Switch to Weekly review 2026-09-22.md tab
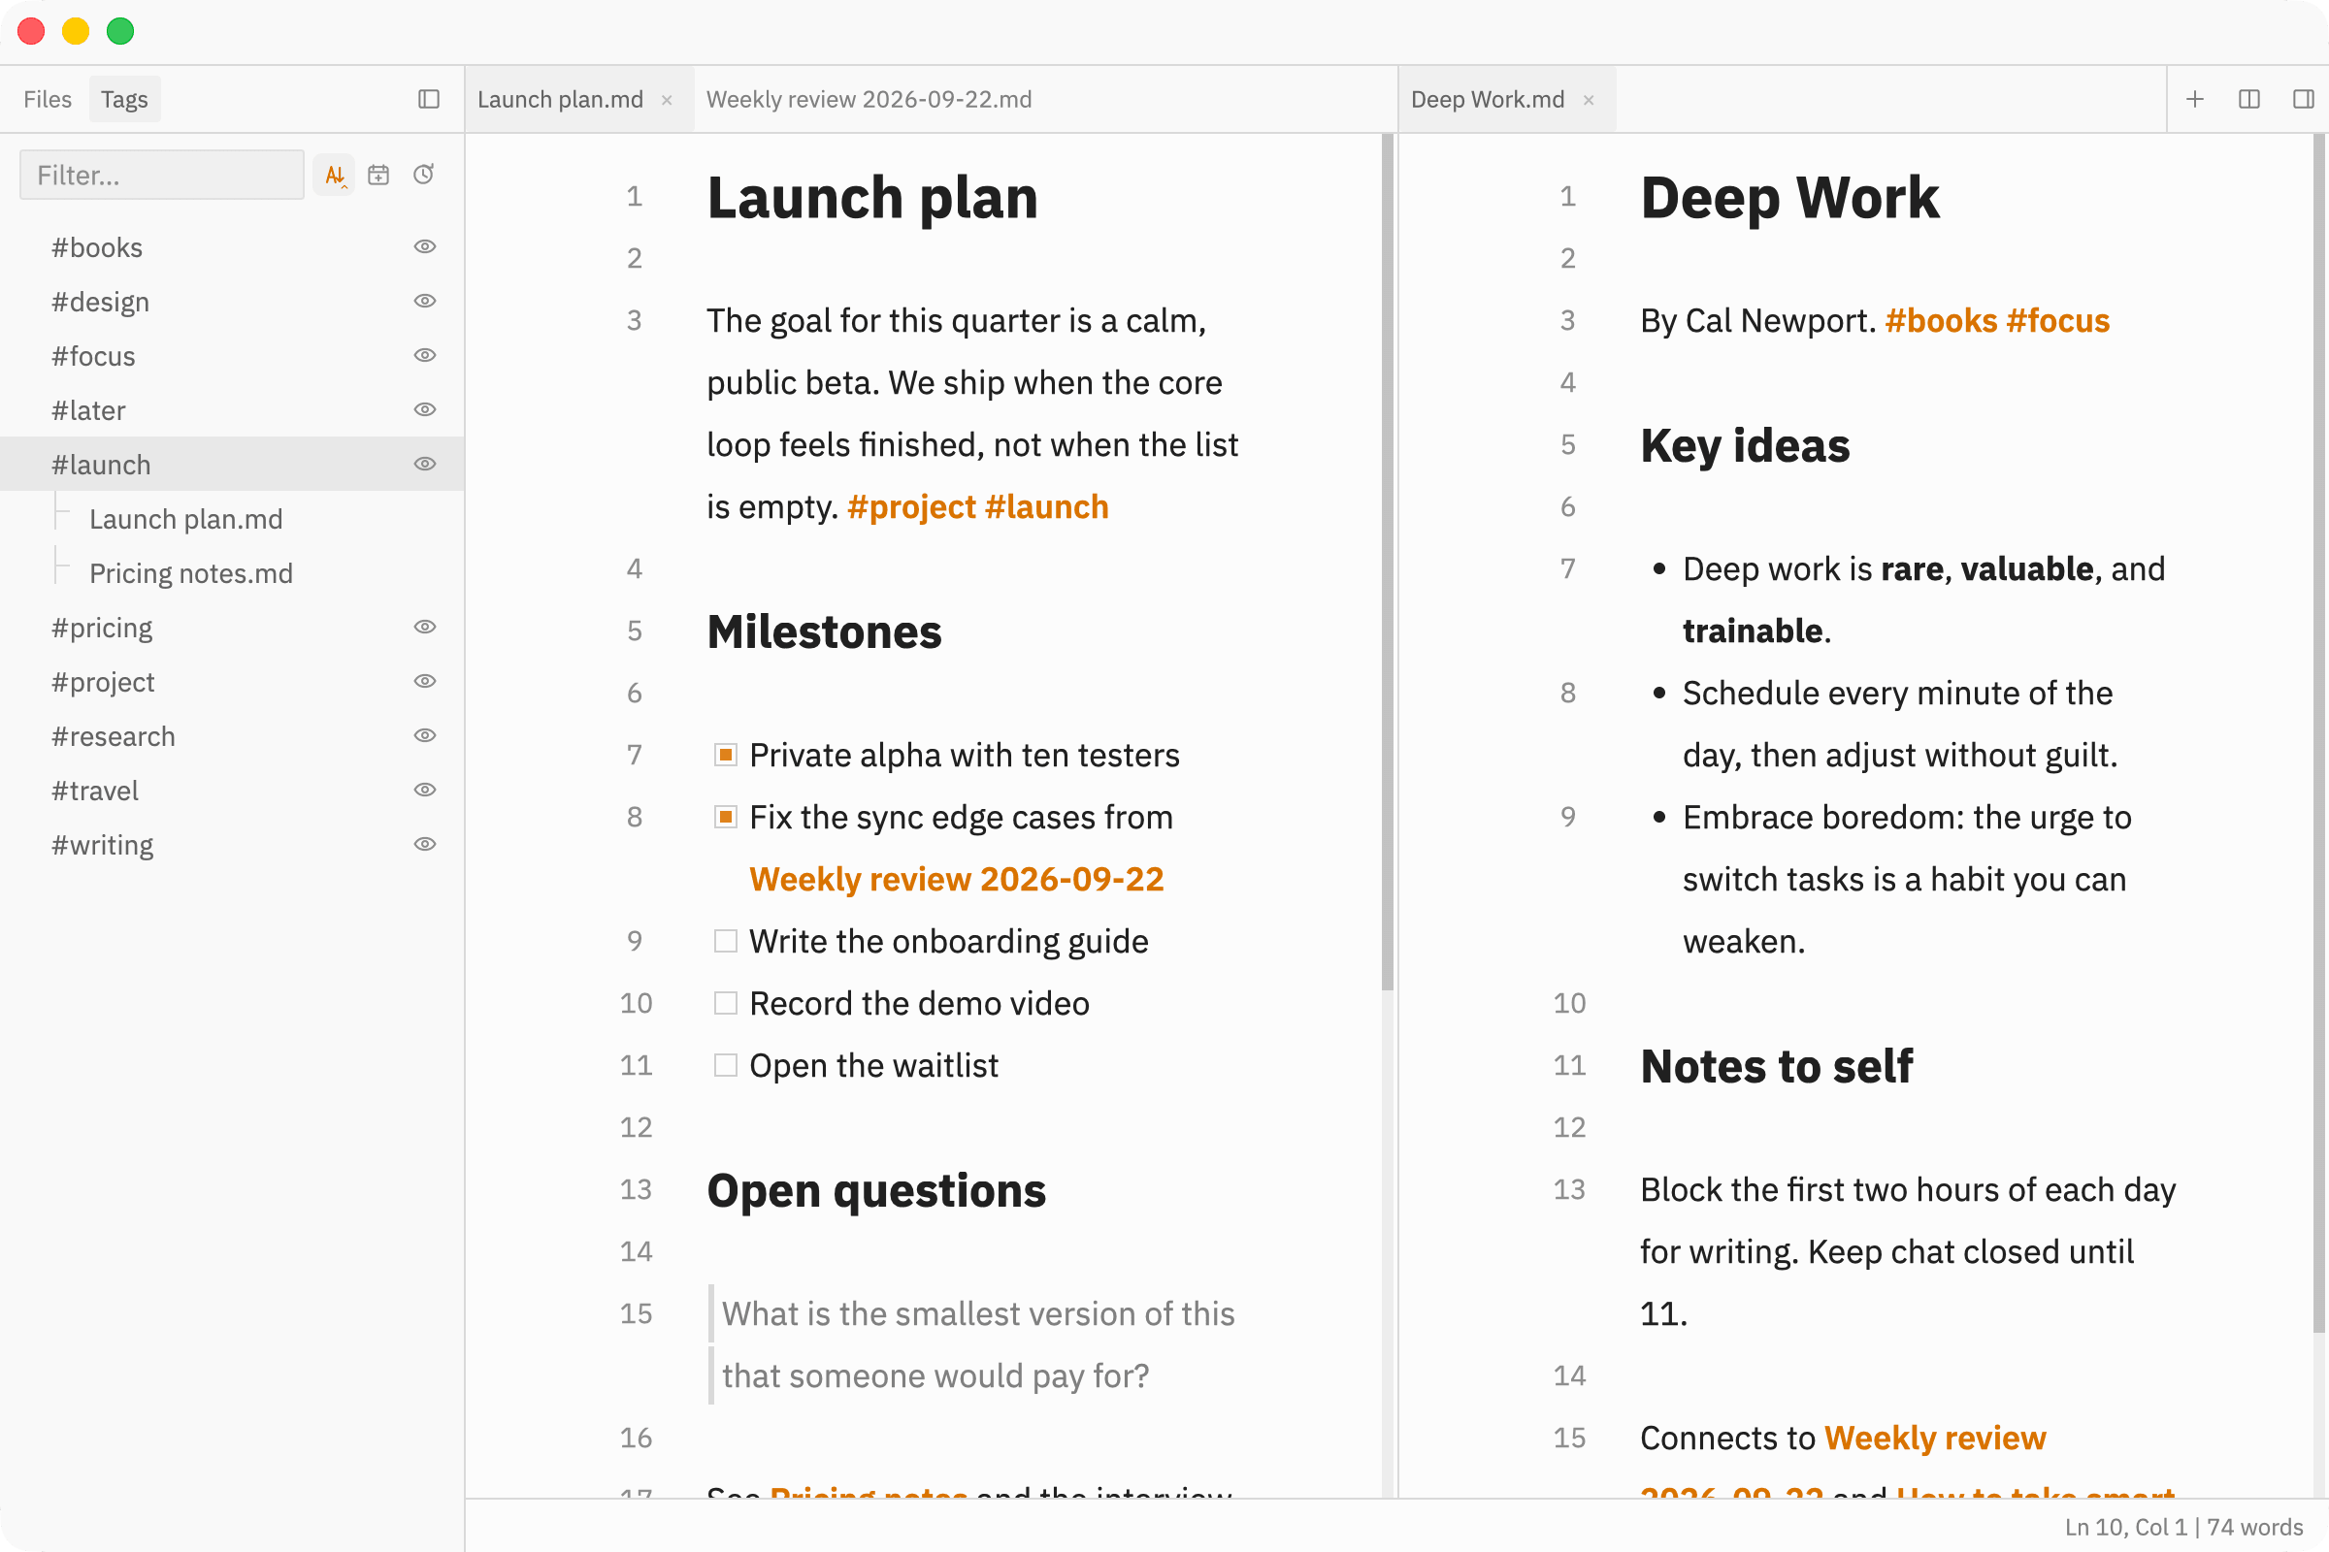This screenshot has width=2329, height=1552. pos(869,100)
